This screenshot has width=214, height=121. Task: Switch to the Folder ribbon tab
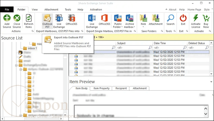click(x=21, y=10)
